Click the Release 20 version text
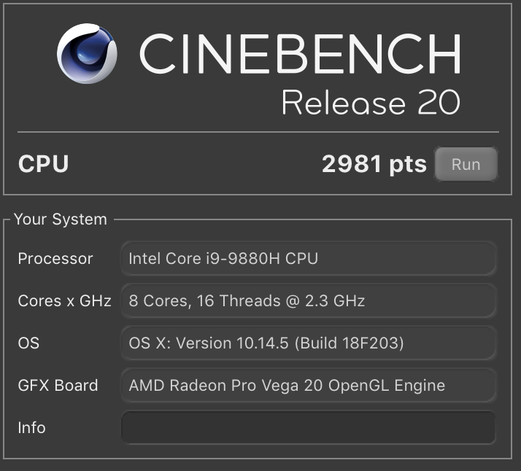The height and width of the screenshot is (471, 521). pos(371,102)
